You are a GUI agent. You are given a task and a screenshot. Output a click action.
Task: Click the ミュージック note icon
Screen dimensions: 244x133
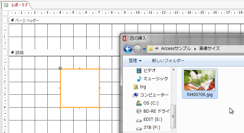(139, 79)
